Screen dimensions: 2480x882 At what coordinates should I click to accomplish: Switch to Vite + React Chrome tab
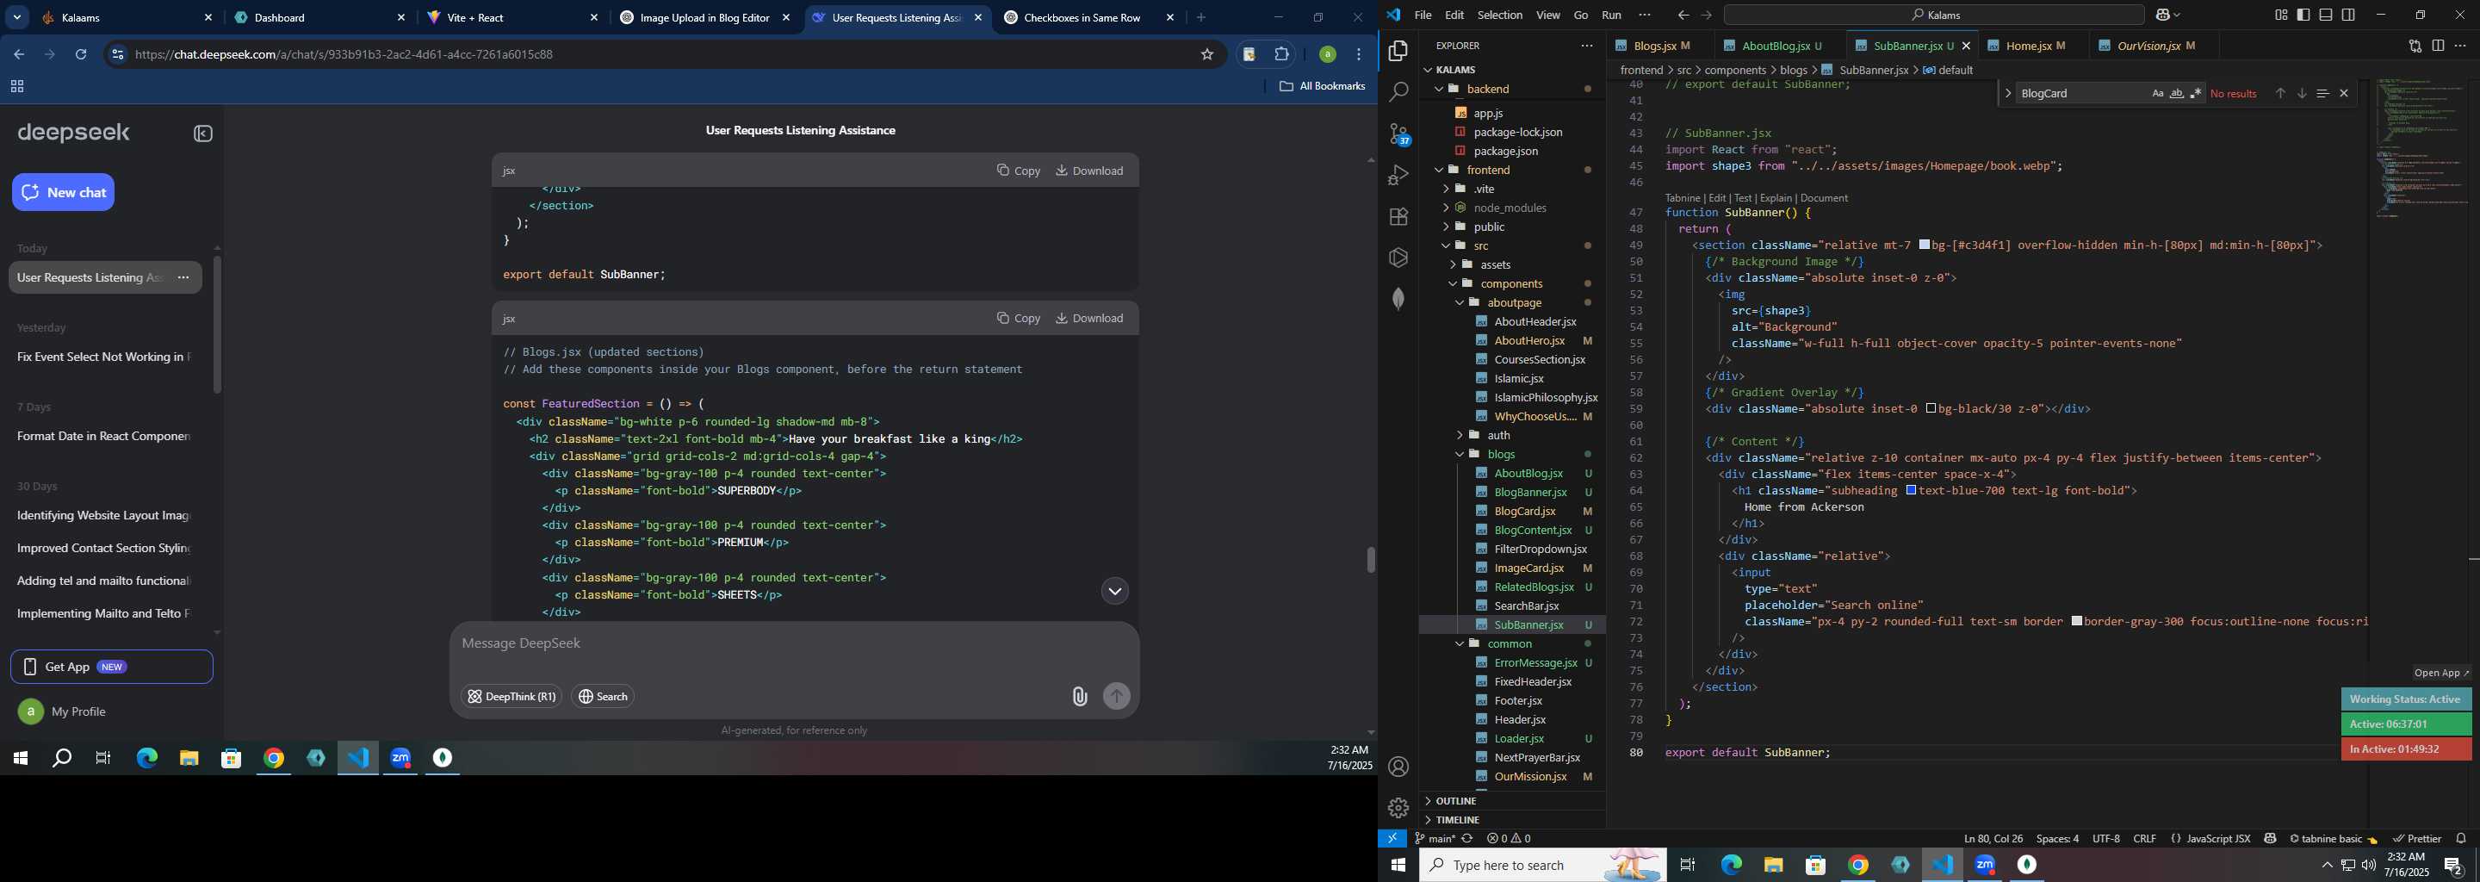click(x=513, y=17)
